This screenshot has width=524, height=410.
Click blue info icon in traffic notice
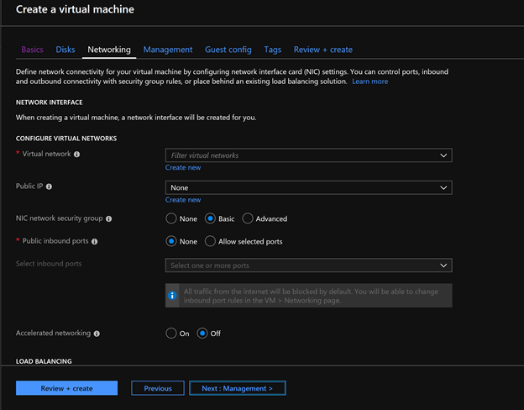coord(172,295)
